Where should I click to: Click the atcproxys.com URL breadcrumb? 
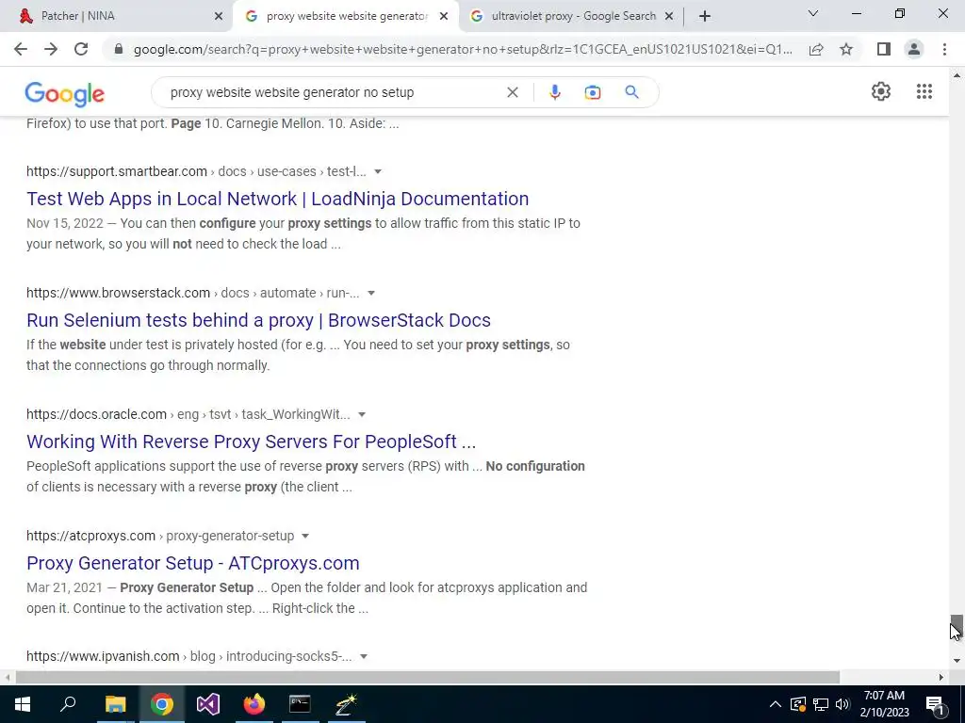(x=160, y=536)
